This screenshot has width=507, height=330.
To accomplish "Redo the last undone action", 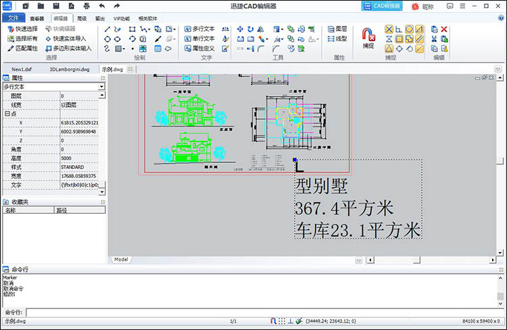I will click(x=117, y=6).
